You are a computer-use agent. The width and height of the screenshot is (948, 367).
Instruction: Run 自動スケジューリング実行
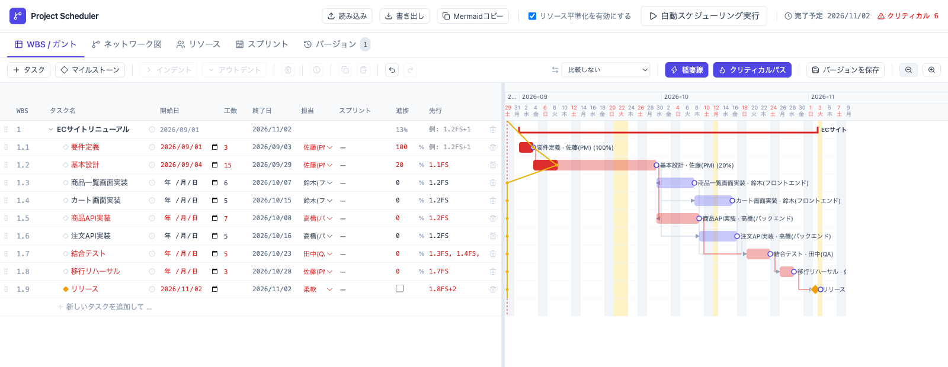pos(704,16)
